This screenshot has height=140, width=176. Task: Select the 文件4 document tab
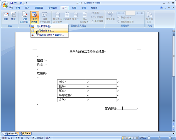tap(25, 133)
